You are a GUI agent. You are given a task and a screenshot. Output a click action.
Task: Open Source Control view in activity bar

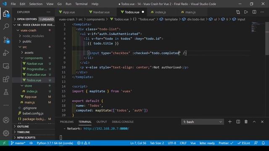pos(6,40)
